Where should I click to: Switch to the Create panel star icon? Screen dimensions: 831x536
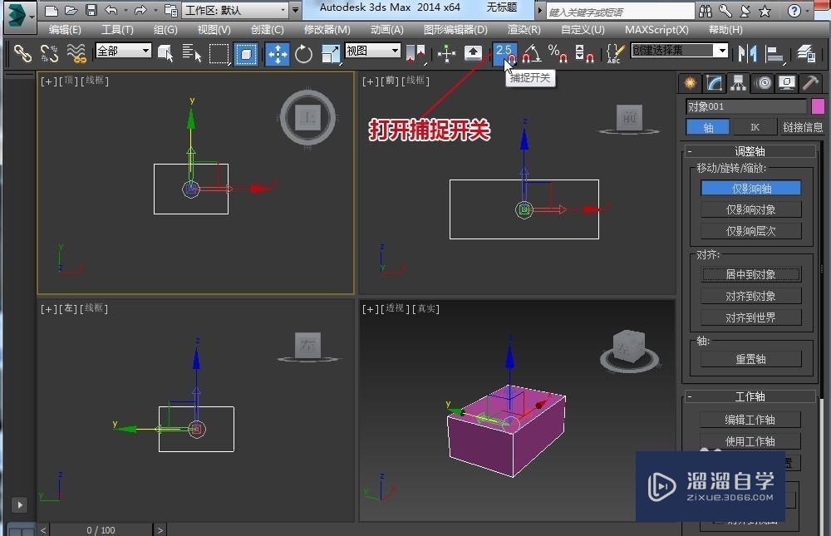point(690,82)
